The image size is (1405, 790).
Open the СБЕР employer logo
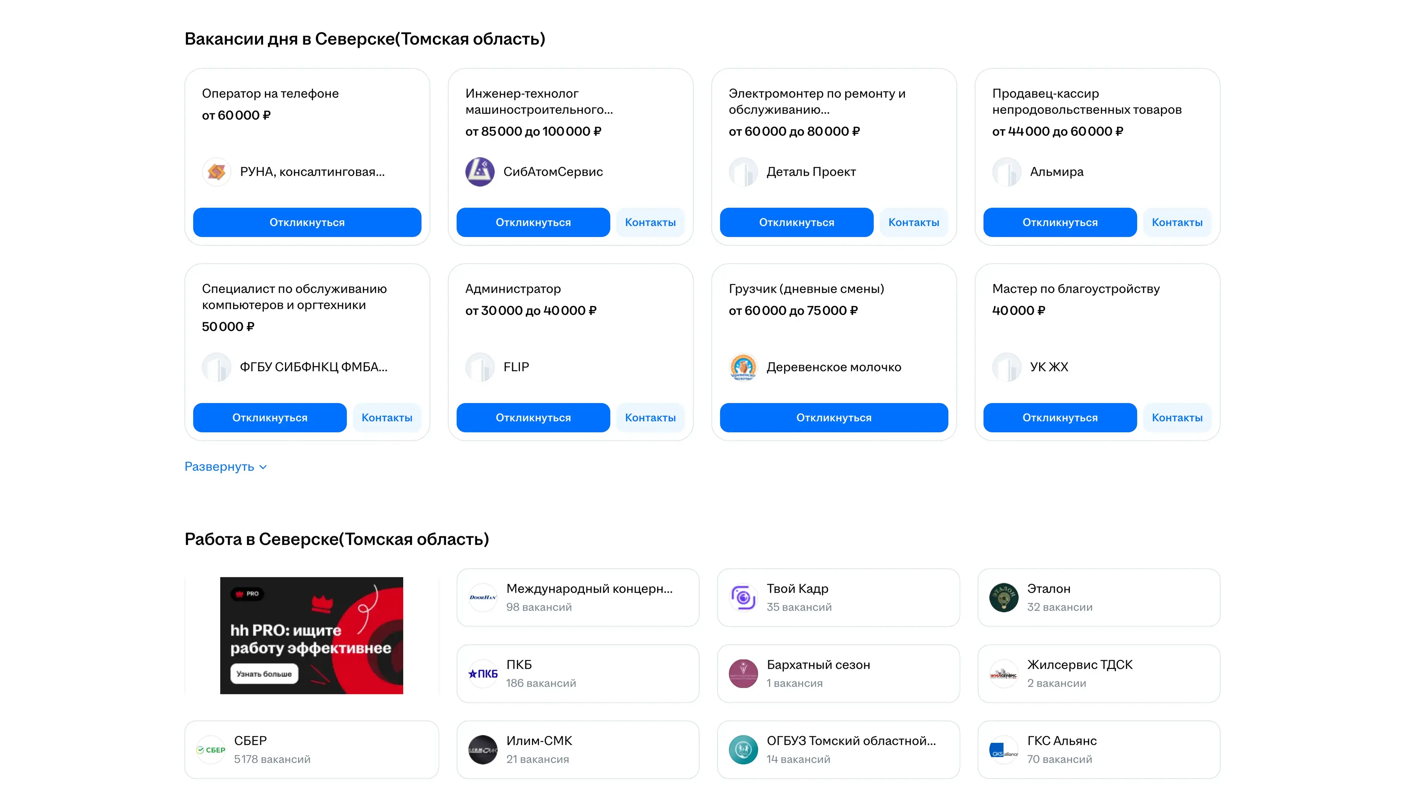pos(210,750)
